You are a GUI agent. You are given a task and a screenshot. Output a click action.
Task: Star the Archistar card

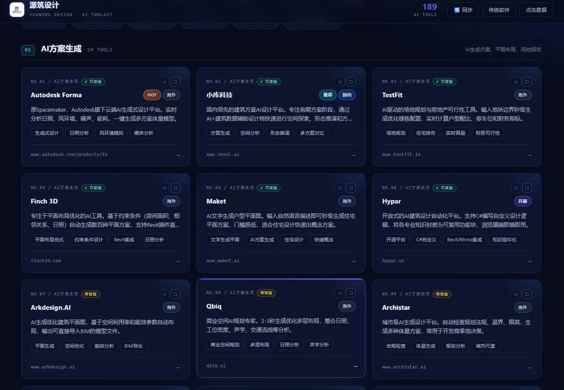click(516, 294)
